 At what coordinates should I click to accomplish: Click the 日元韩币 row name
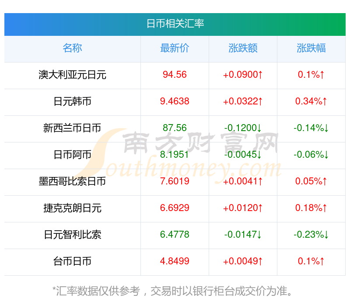72,101
